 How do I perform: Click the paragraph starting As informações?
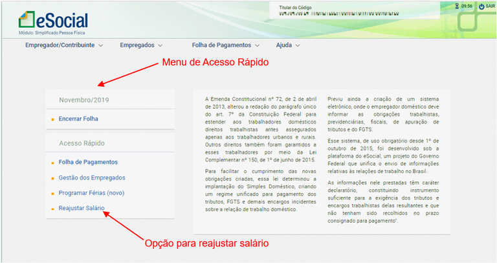point(383,201)
